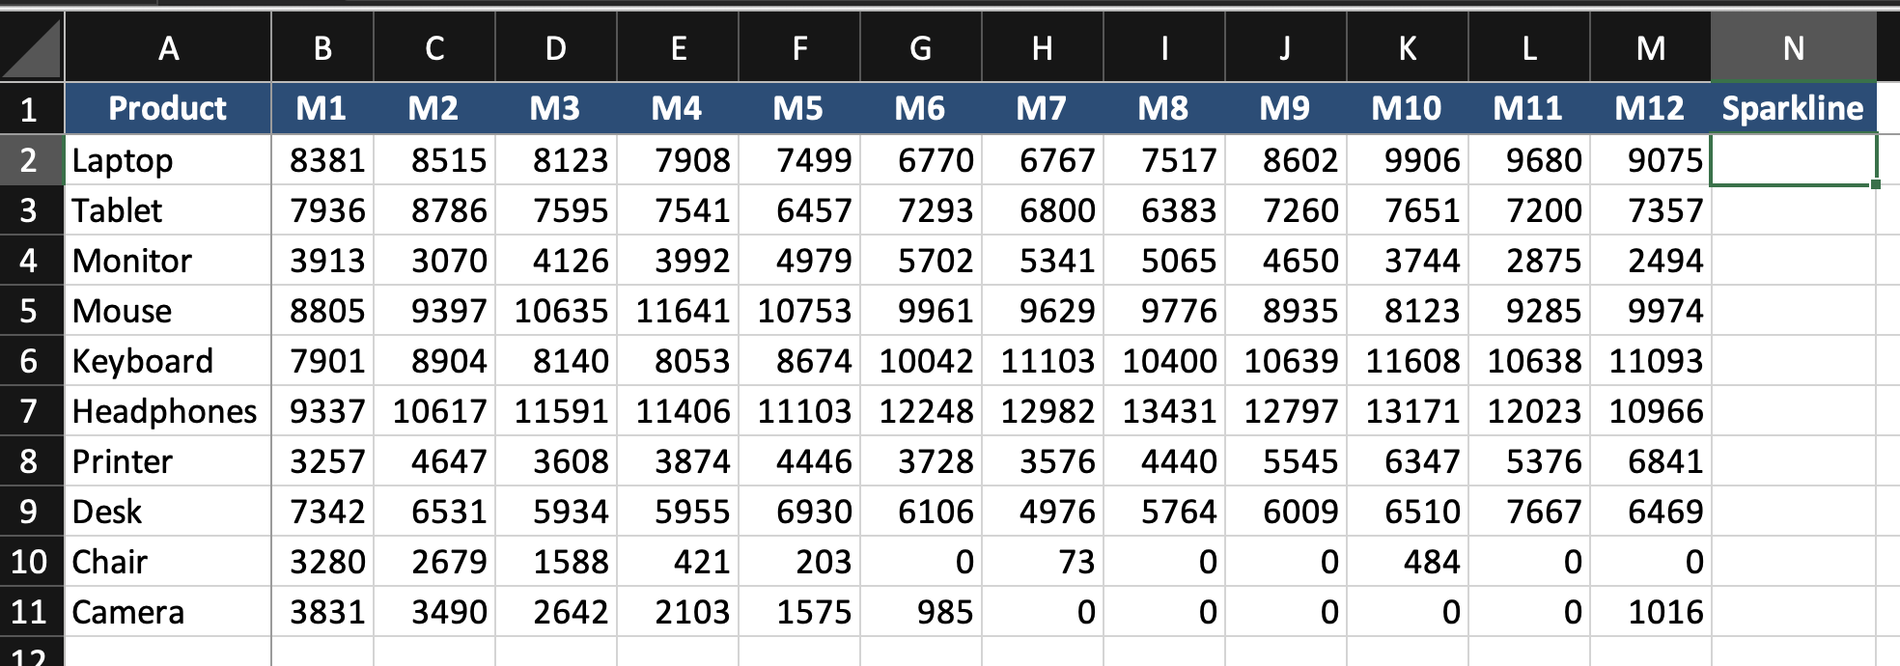Select the Headphones cell

168,411
